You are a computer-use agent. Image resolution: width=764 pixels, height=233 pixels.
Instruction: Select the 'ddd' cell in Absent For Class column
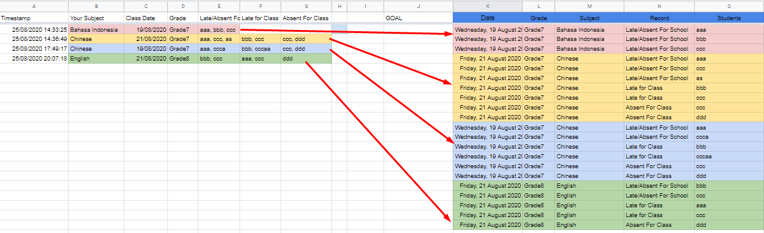tap(306, 59)
